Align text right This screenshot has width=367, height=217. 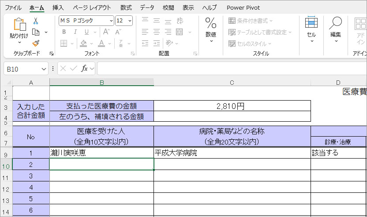(x=168, y=32)
